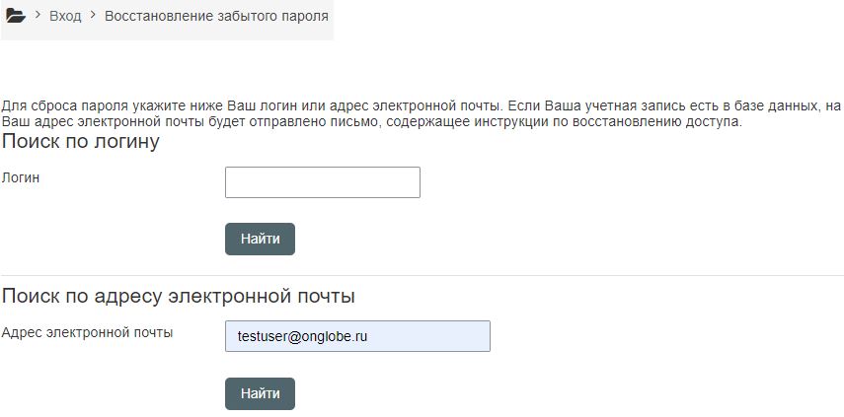844x417 pixels.
Task: Click the "Логин" field label
Action: pos(21,178)
